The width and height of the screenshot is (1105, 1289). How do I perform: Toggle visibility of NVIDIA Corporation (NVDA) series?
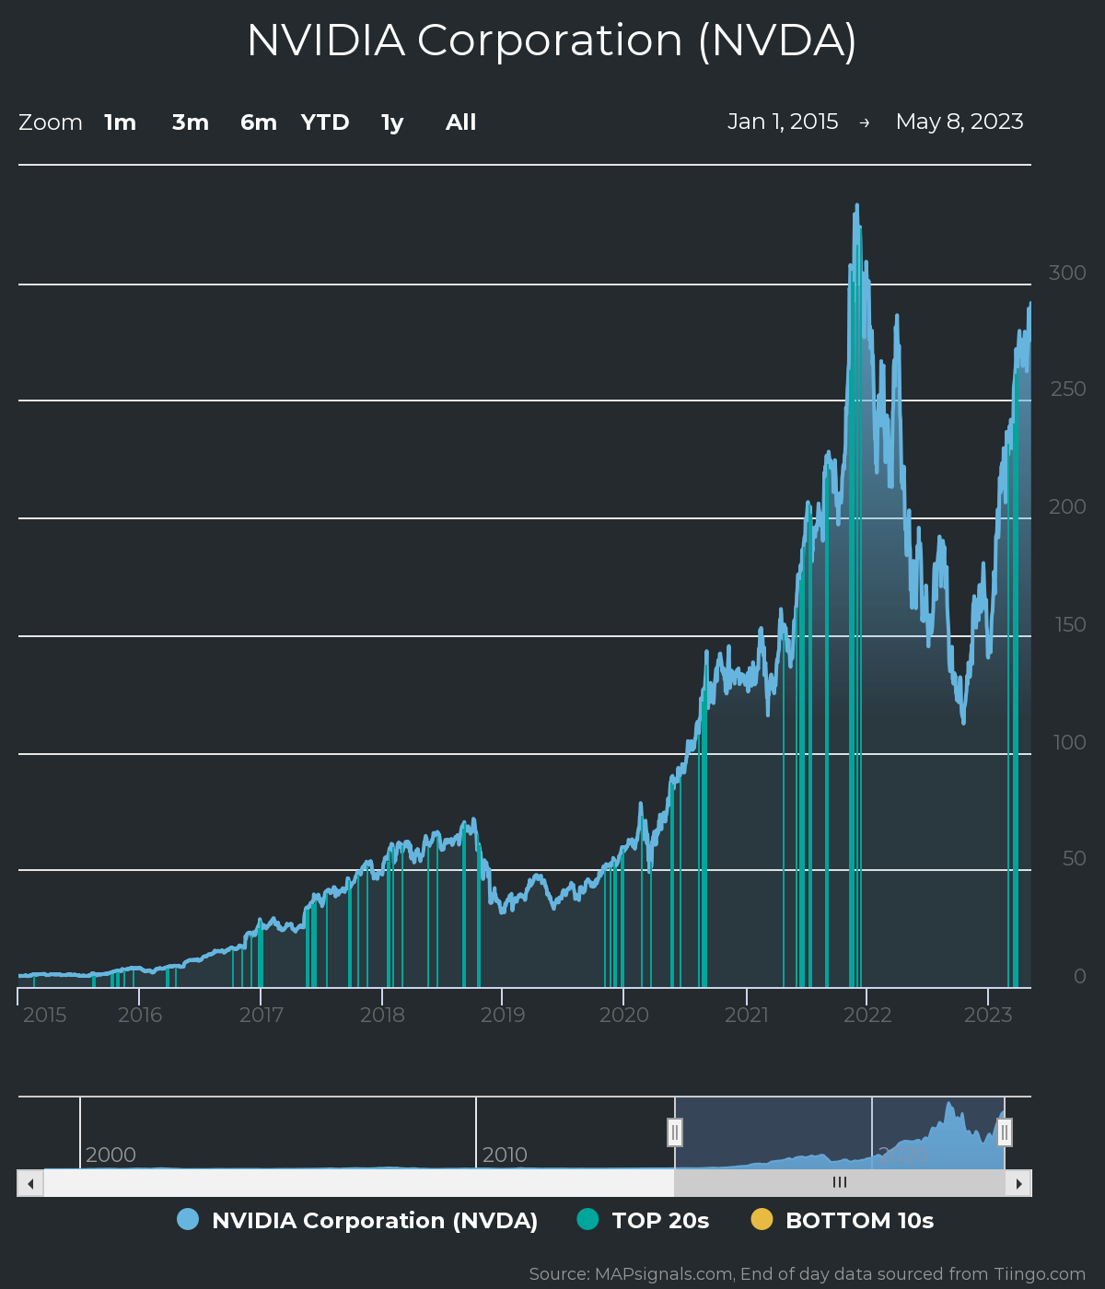[x=375, y=1220]
